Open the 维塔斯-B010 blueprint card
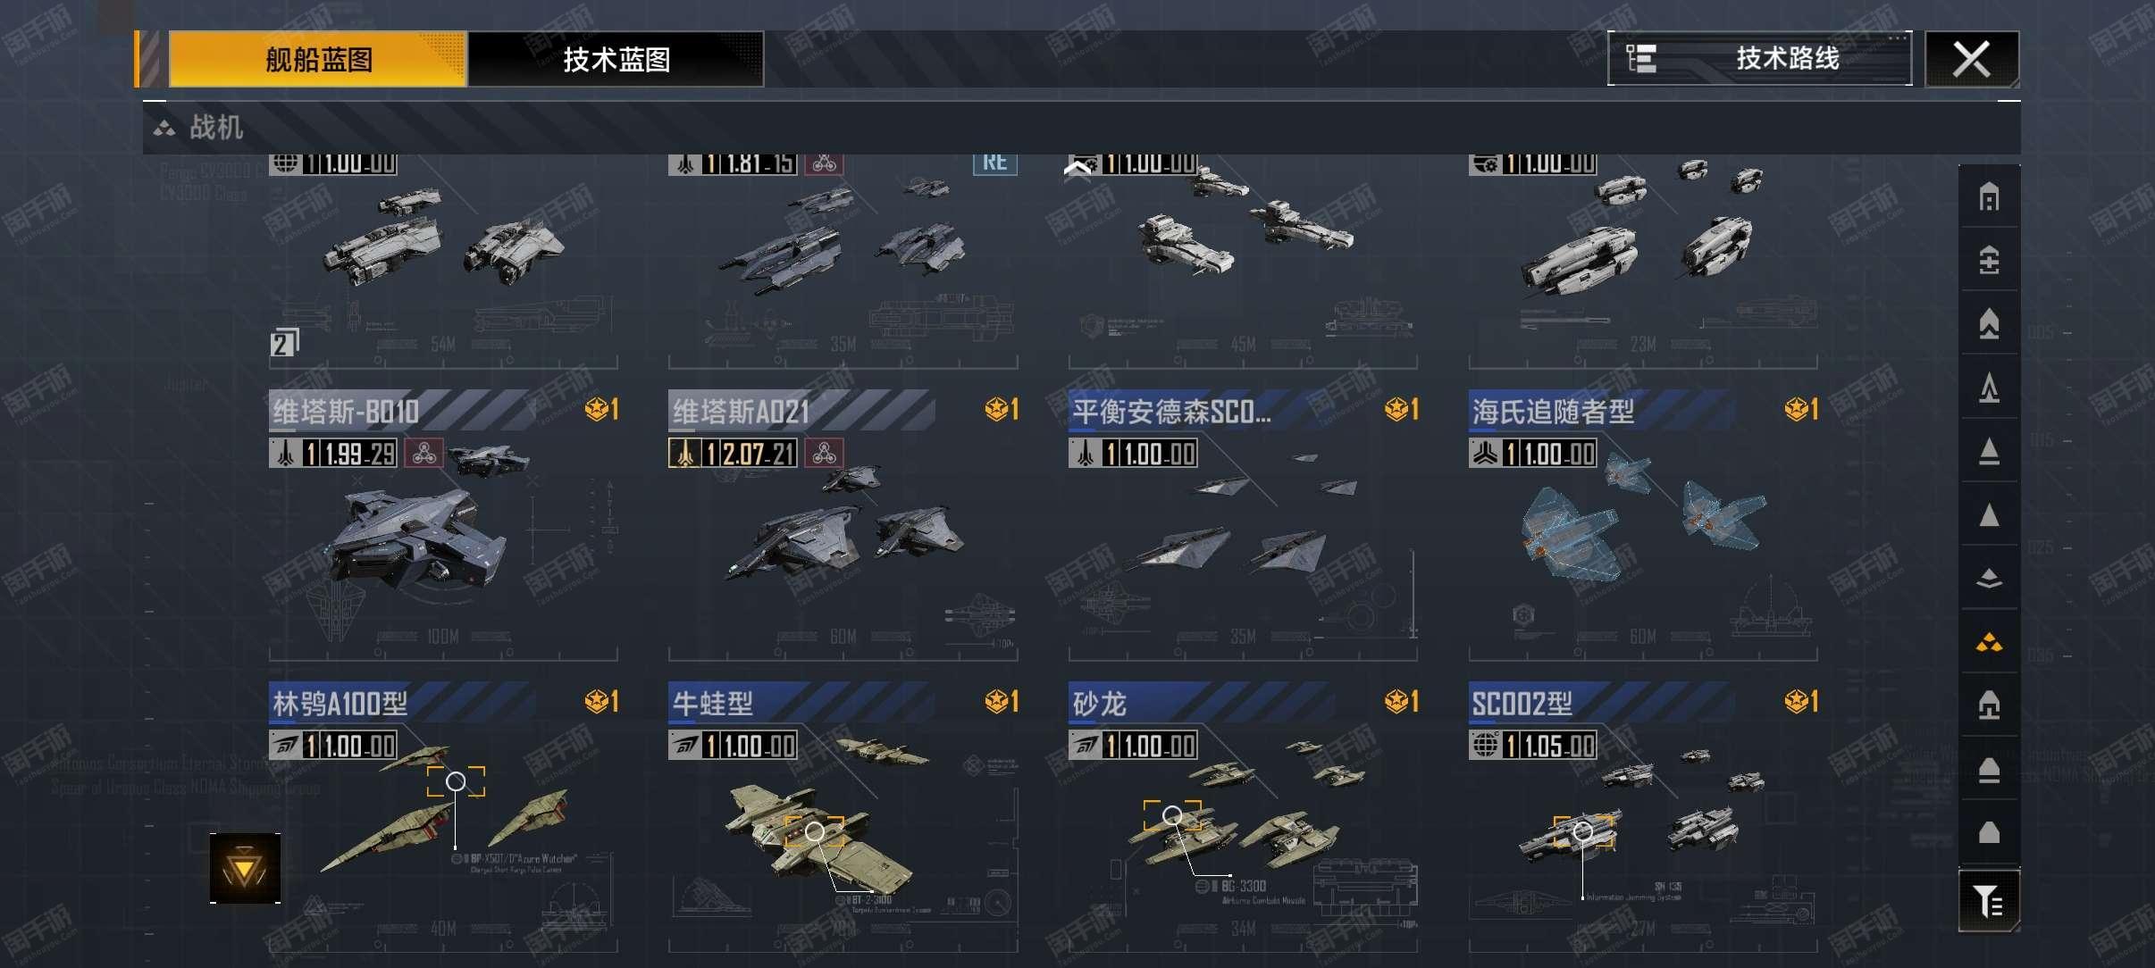This screenshot has width=2155, height=968. click(443, 526)
